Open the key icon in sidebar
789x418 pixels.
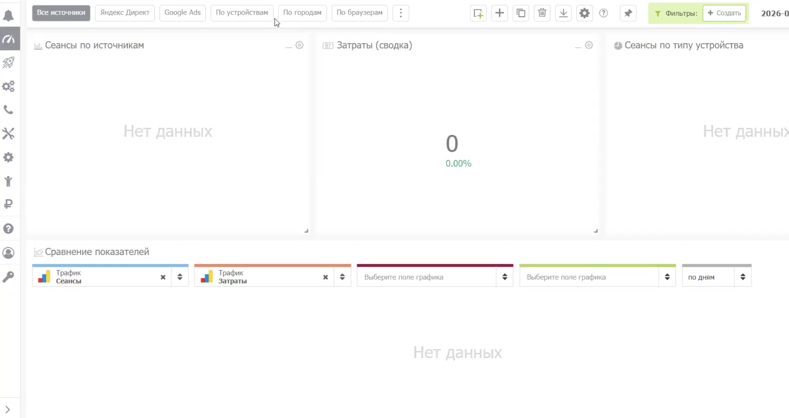click(8, 276)
